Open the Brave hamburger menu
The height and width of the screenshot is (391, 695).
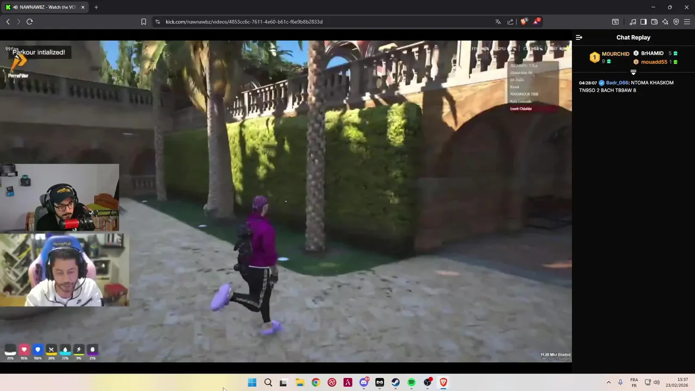tap(687, 22)
